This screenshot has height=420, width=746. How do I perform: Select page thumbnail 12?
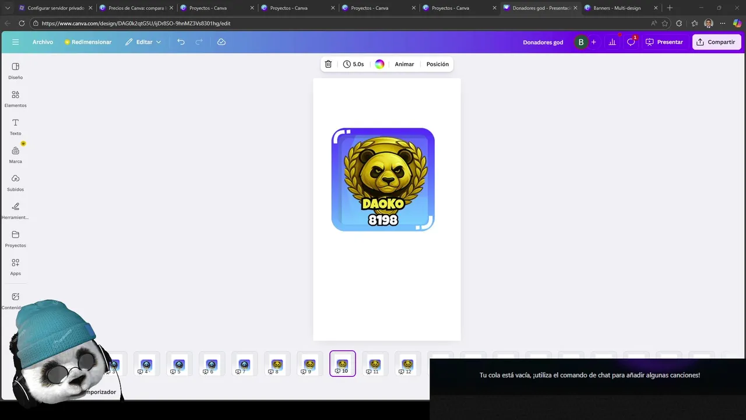point(408,364)
